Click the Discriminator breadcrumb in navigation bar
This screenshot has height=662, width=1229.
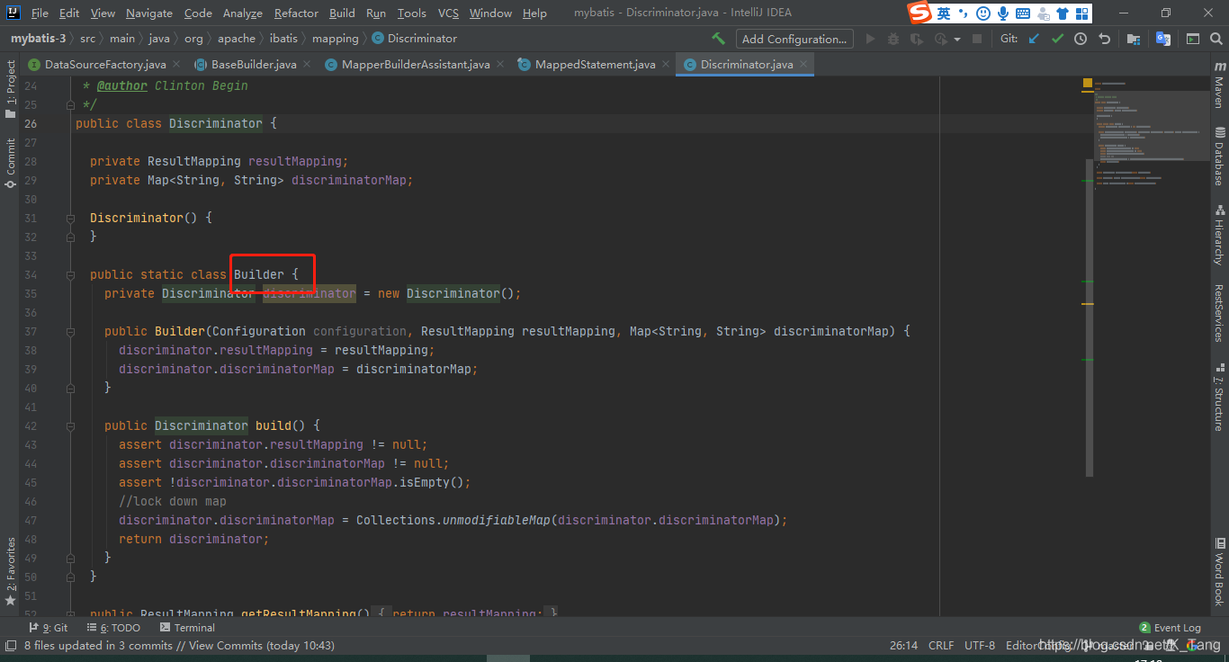pyautogui.click(x=415, y=39)
